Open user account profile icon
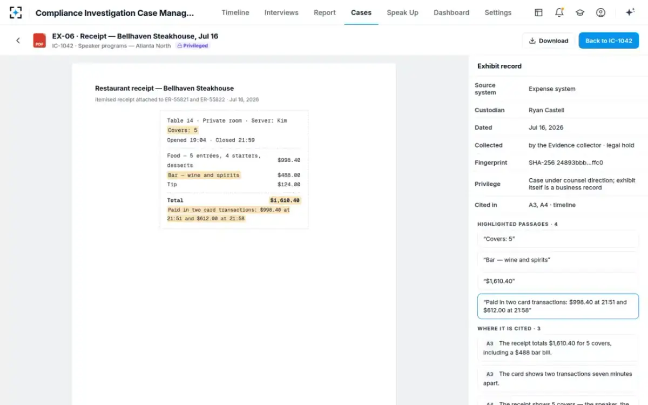This screenshot has height=405, width=648. [x=600, y=12]
